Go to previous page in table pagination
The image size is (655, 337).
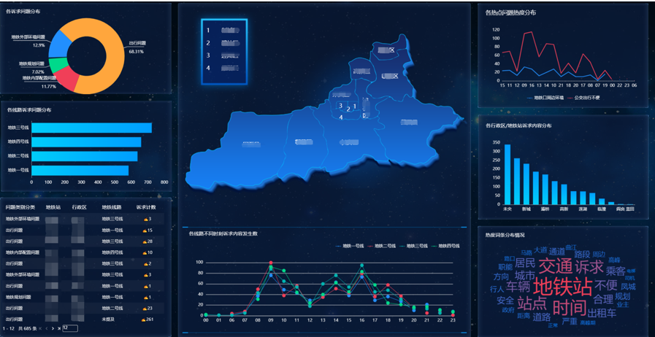pos(46,328)
